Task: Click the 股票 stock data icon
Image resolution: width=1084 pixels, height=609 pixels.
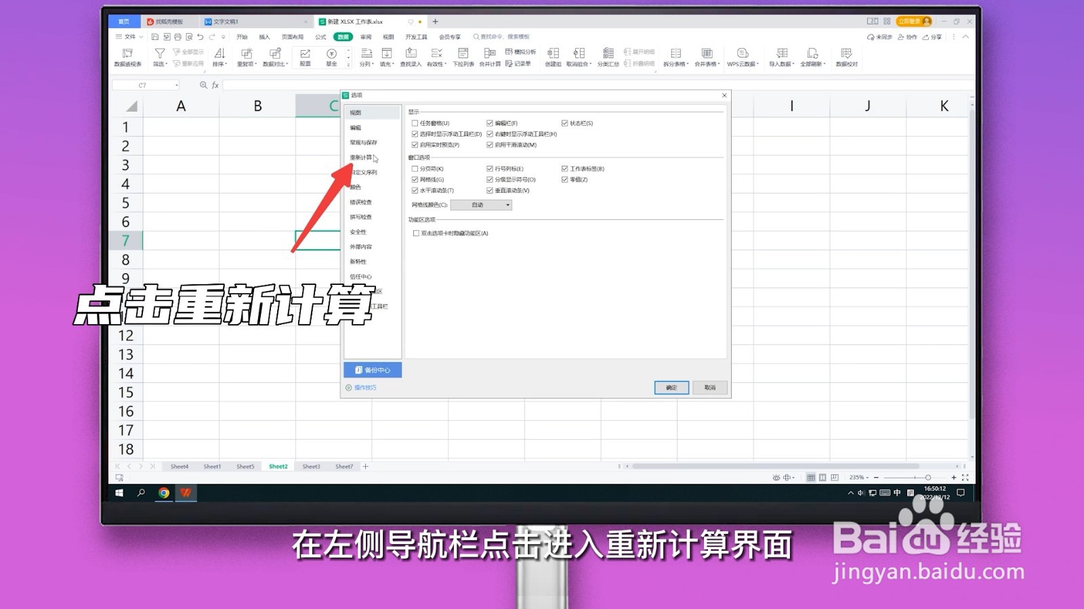Action: [x=305, y=58]
